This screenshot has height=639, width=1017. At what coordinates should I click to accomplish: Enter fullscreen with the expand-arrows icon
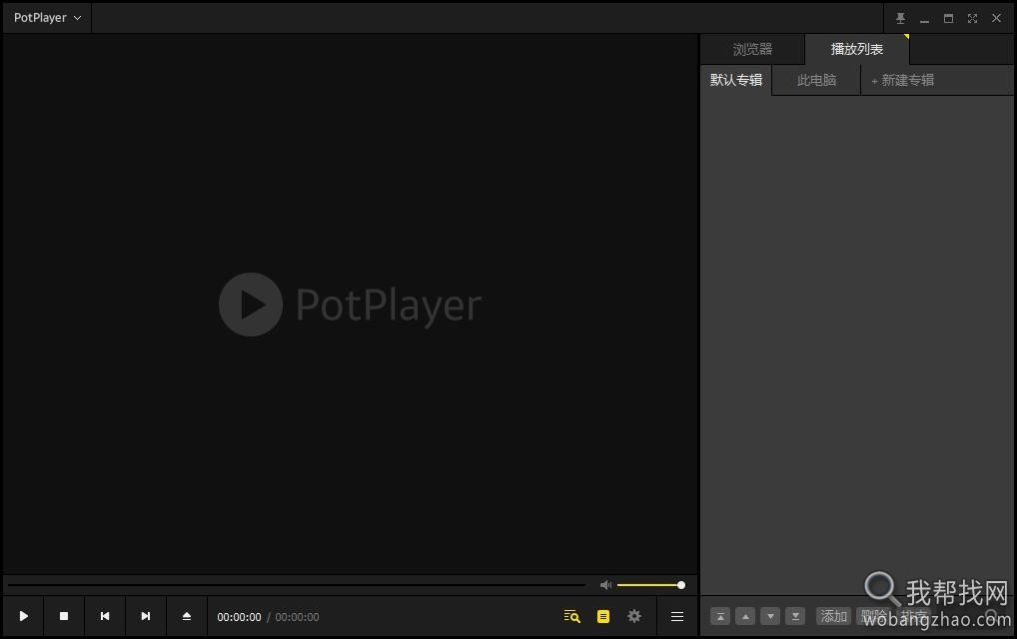click(972, 18)
